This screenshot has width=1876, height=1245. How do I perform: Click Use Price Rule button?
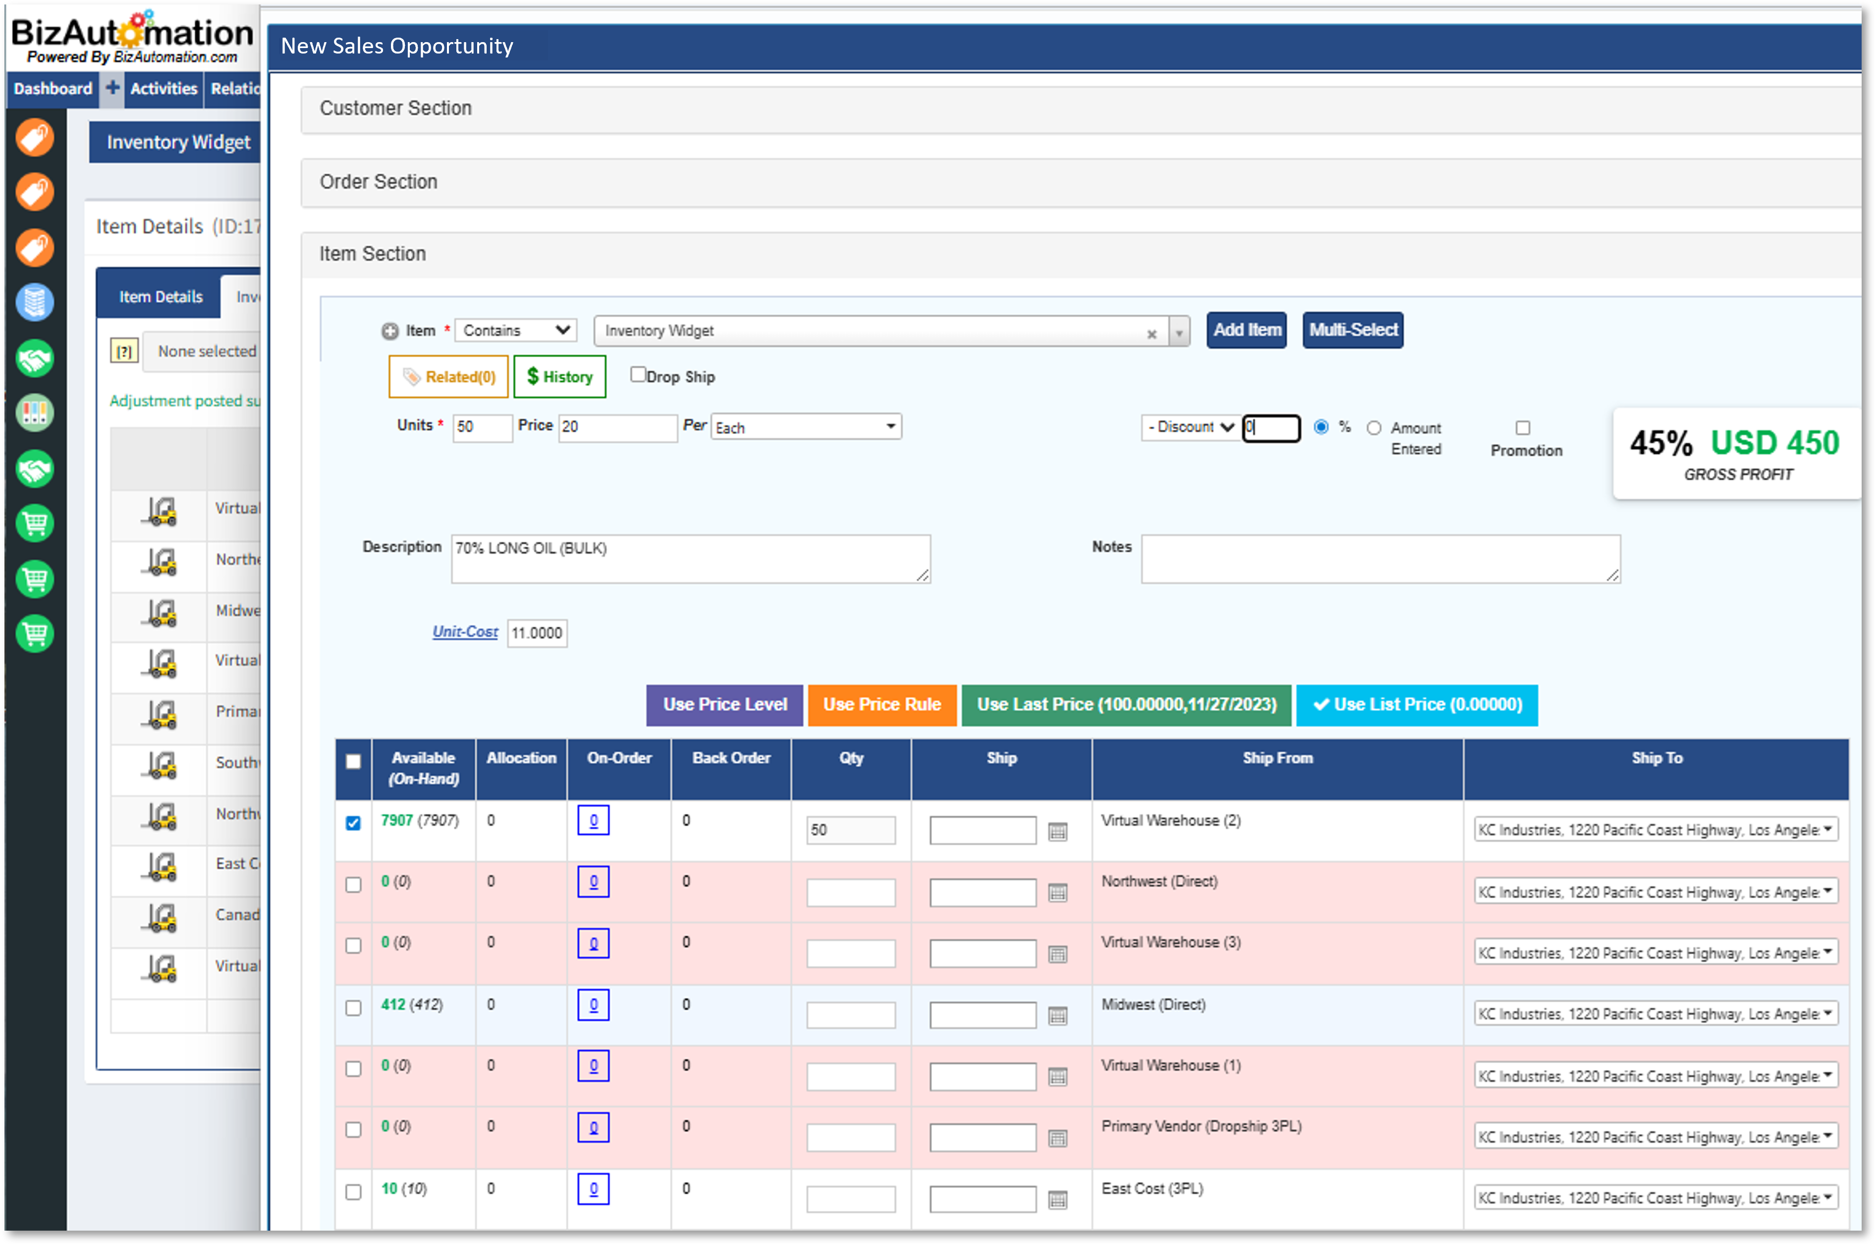click(x=882, y=705)
